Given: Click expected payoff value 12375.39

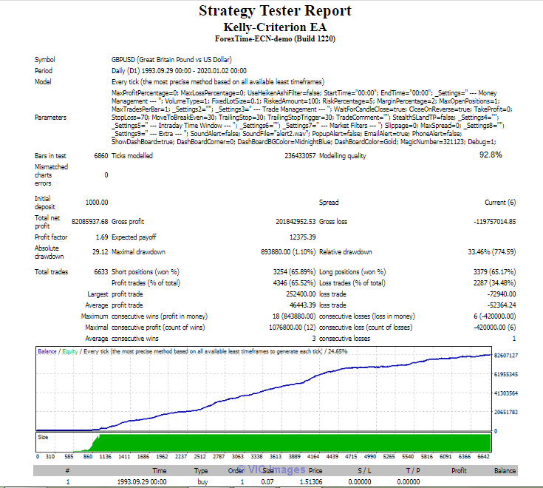Looking at the screenshot, I should (x=303, y=237).
